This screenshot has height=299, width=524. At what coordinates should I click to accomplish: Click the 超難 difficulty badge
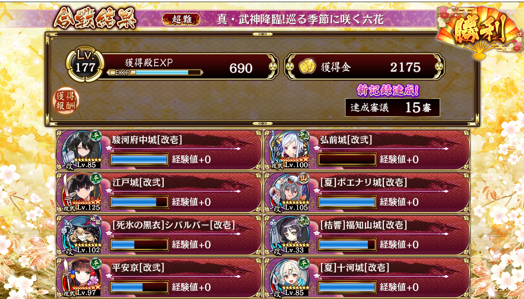coord(181,19)
